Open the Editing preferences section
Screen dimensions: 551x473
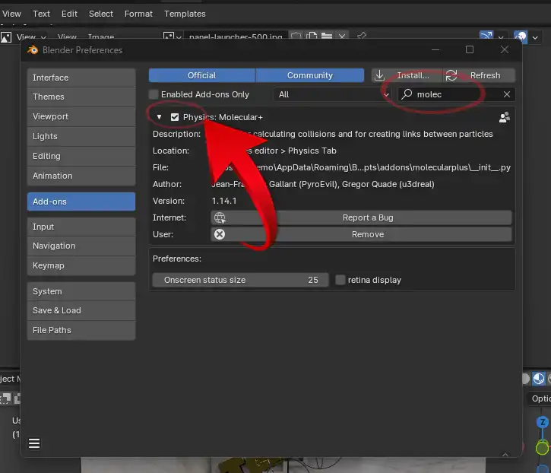[81, 156]
